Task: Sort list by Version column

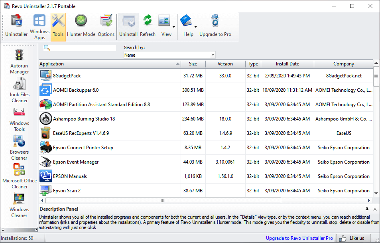Action: pyautogui.click(x=225, y=64)
